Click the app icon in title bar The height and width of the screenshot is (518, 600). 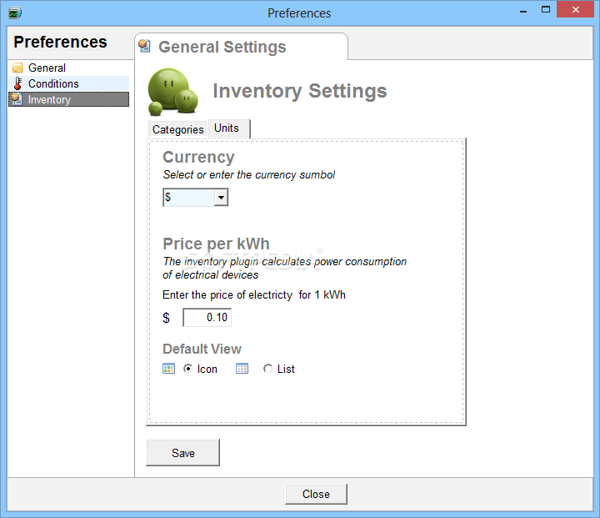[x=14, y=13]
